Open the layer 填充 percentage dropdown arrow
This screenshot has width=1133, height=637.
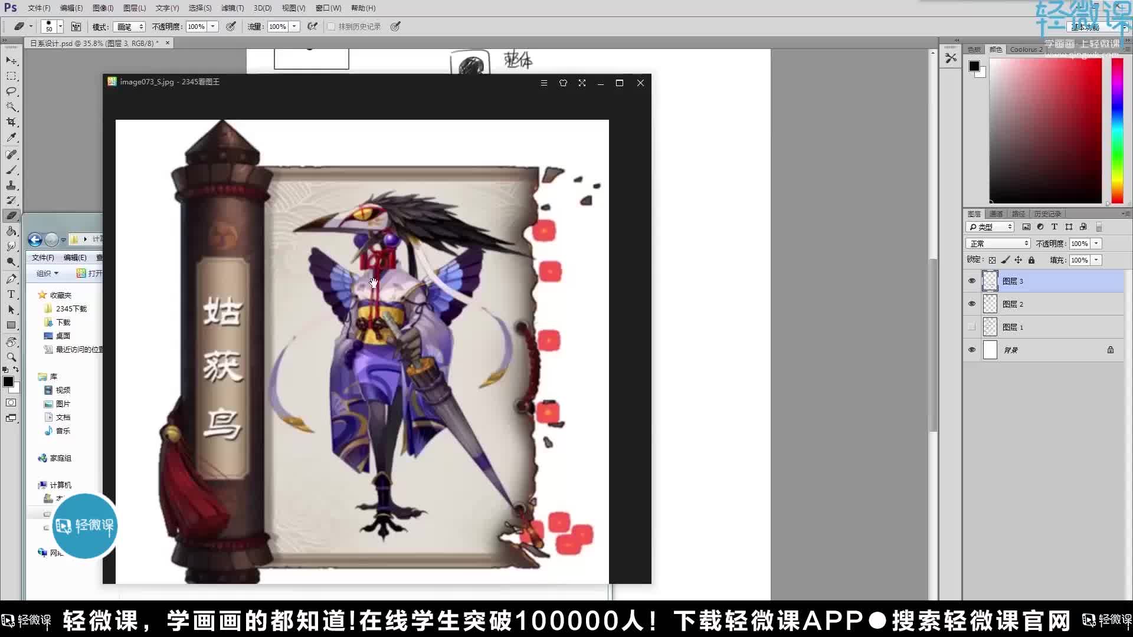coord(1096,260)
